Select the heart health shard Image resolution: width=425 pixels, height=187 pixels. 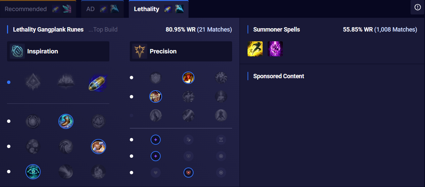(156, 173)
